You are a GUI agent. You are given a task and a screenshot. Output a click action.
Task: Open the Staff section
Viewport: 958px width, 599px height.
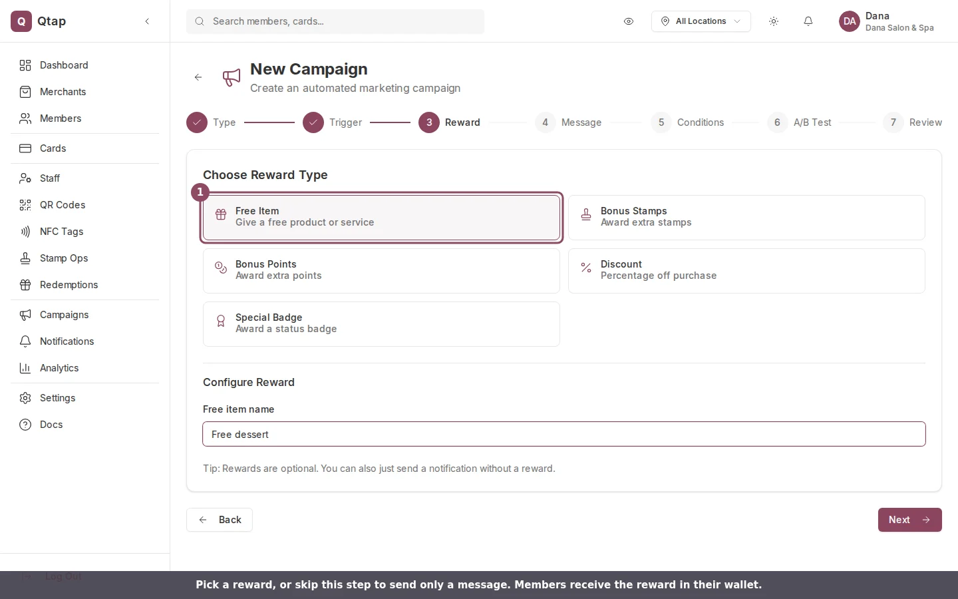[85, 178]
